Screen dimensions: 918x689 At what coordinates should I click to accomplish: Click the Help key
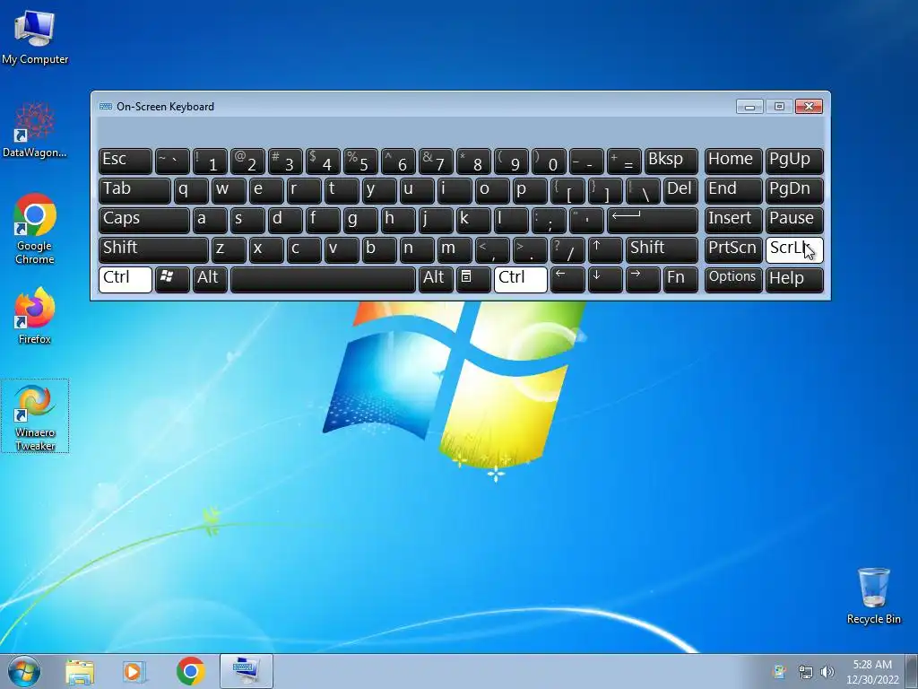794,279
